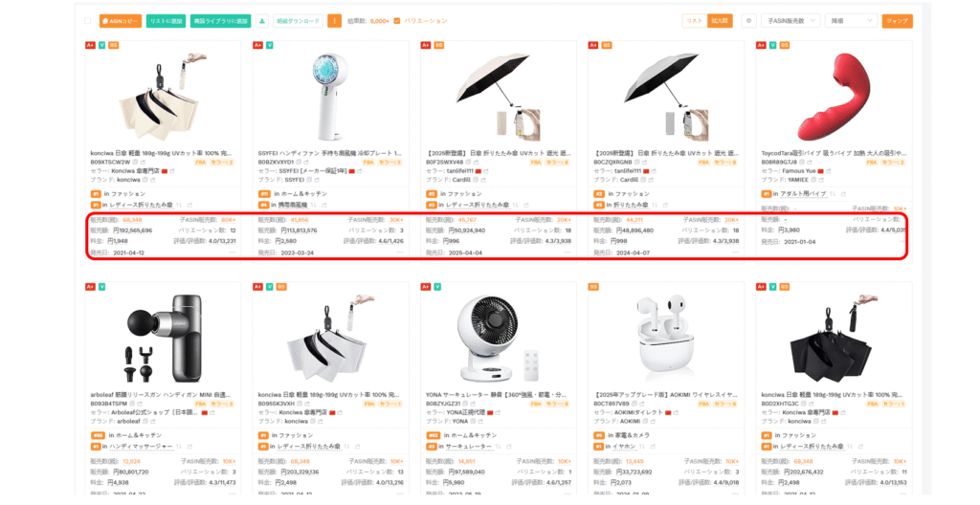
Task: Copy ASIN B09XTSCW2W using its copy icon
Action: (136, 162)
